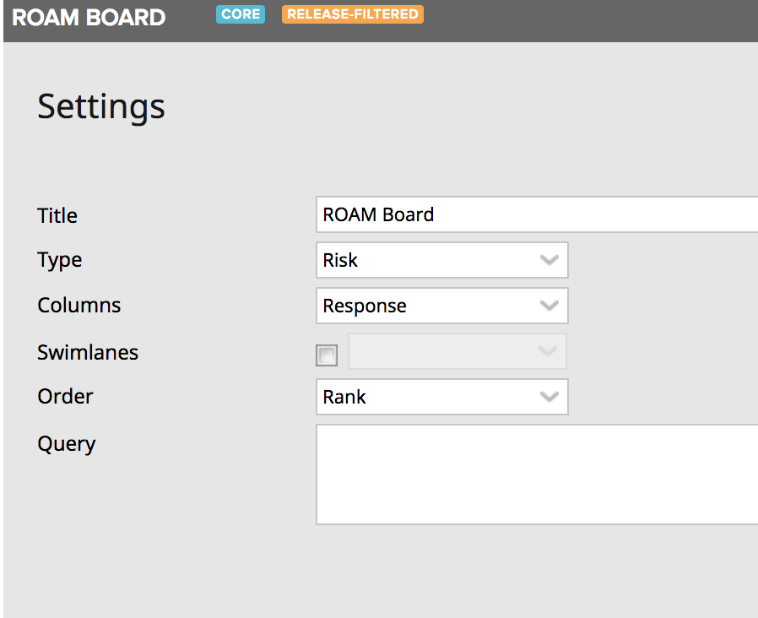Click the Order label text

click(x=65, y=396)
